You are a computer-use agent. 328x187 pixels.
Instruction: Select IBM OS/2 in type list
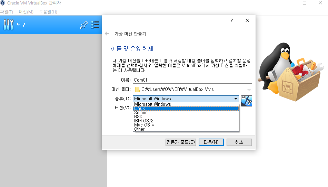coord(186,121)
